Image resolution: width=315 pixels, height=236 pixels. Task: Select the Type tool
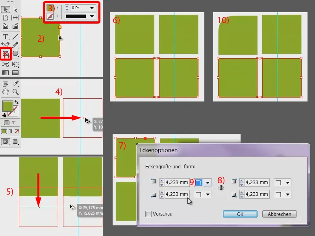6,37
